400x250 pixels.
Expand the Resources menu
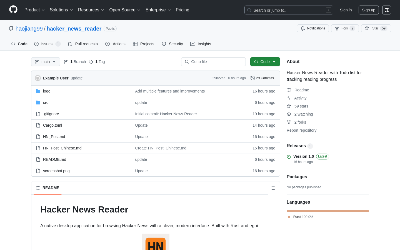pyautogui.click(x=91, y=10)
